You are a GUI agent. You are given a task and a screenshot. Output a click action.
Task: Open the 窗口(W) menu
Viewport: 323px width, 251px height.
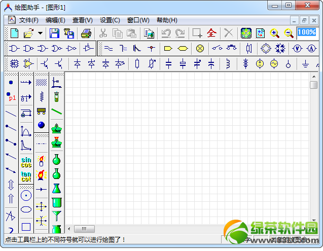(x=138, y=20)
